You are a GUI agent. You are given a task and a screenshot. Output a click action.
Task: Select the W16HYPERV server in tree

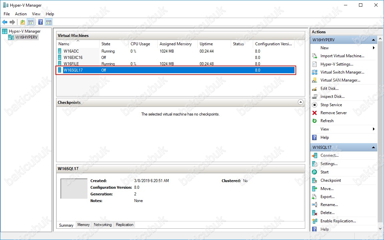pyautogui.click(x=26, y=37)
